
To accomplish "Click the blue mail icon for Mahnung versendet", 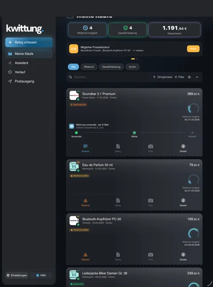I will coord(71,126).
